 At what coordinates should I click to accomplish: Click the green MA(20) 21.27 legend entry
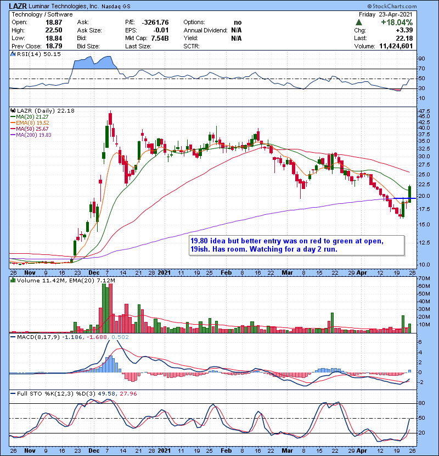coord(32,116)
